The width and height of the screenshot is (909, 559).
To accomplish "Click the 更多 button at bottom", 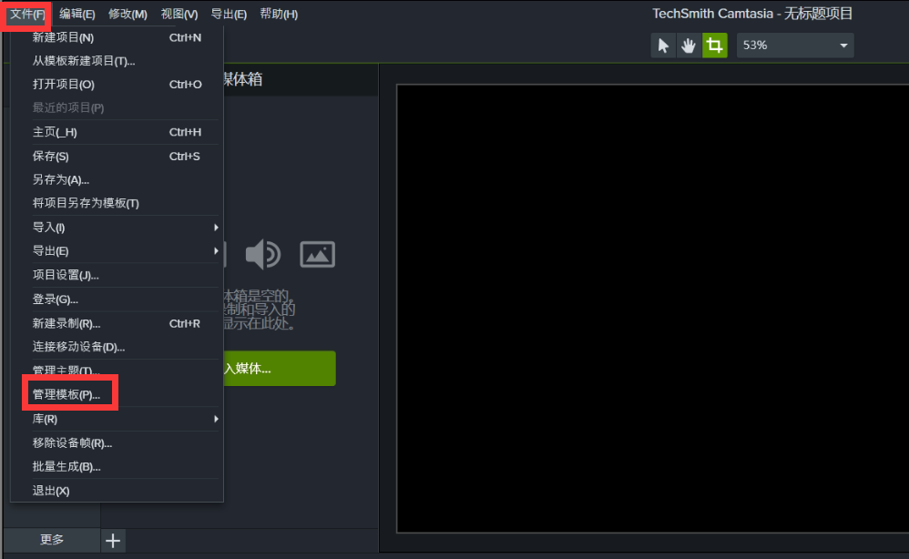I will pyautogui.click(x=52, y=540).
